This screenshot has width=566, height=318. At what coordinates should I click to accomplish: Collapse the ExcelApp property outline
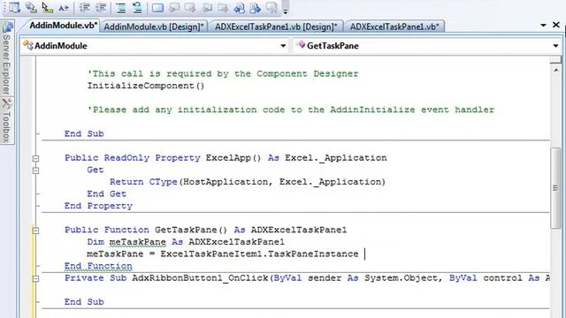[x=35, y=158]
